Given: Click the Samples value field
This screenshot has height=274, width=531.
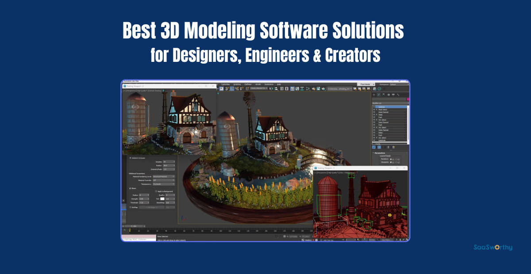Looking at the screenshot, I should point(169,162).
